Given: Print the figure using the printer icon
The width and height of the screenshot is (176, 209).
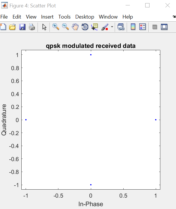Looking at the screenshot, I should [32, 27].
